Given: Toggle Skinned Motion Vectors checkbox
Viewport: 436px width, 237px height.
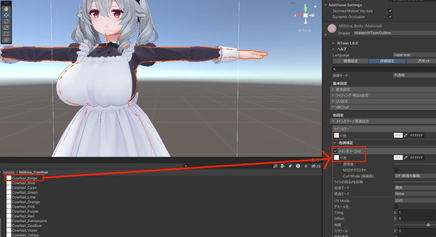Looking at the screenshot, I should click(x=390, y=11).
